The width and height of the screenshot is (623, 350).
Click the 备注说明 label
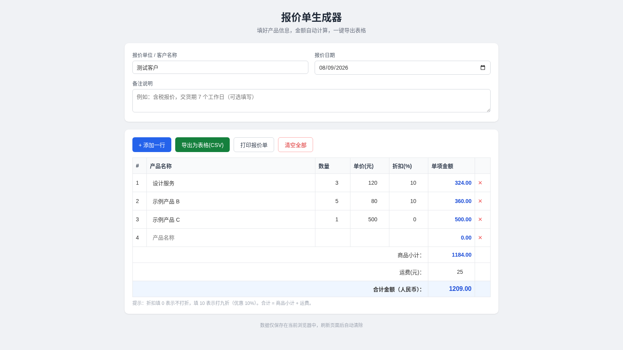(x=143, y=84)
